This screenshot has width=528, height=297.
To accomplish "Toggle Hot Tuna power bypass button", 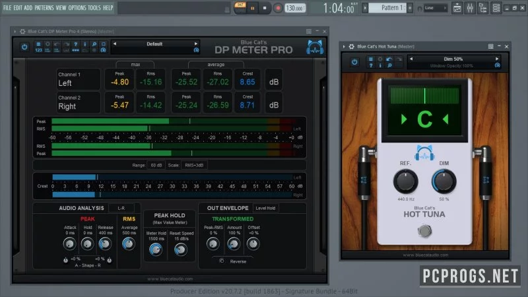I will 354,62.
